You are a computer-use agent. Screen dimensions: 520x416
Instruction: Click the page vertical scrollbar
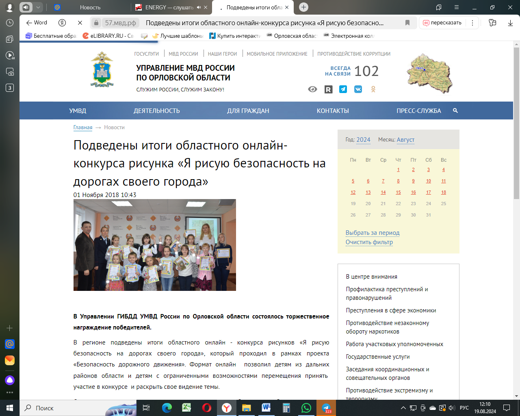point(516,122)
